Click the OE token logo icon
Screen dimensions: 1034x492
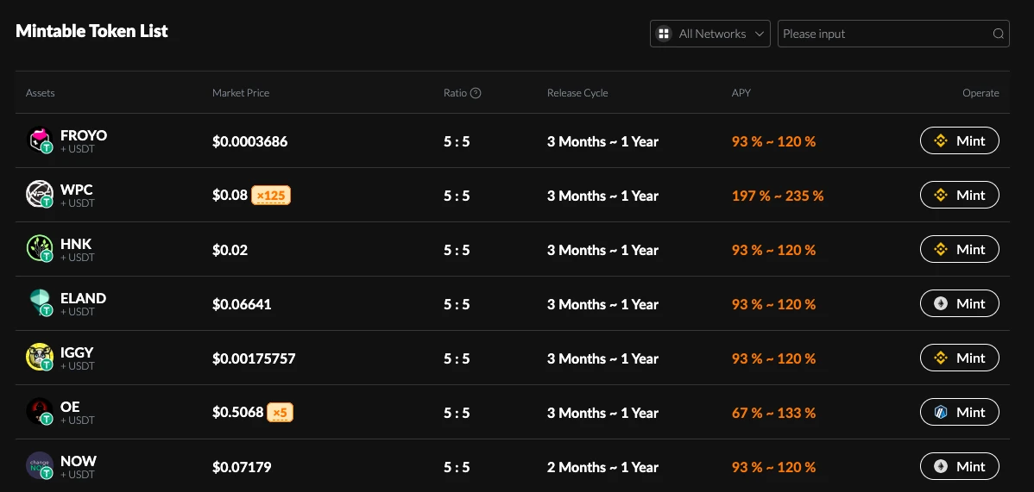(x=39, y=412)
